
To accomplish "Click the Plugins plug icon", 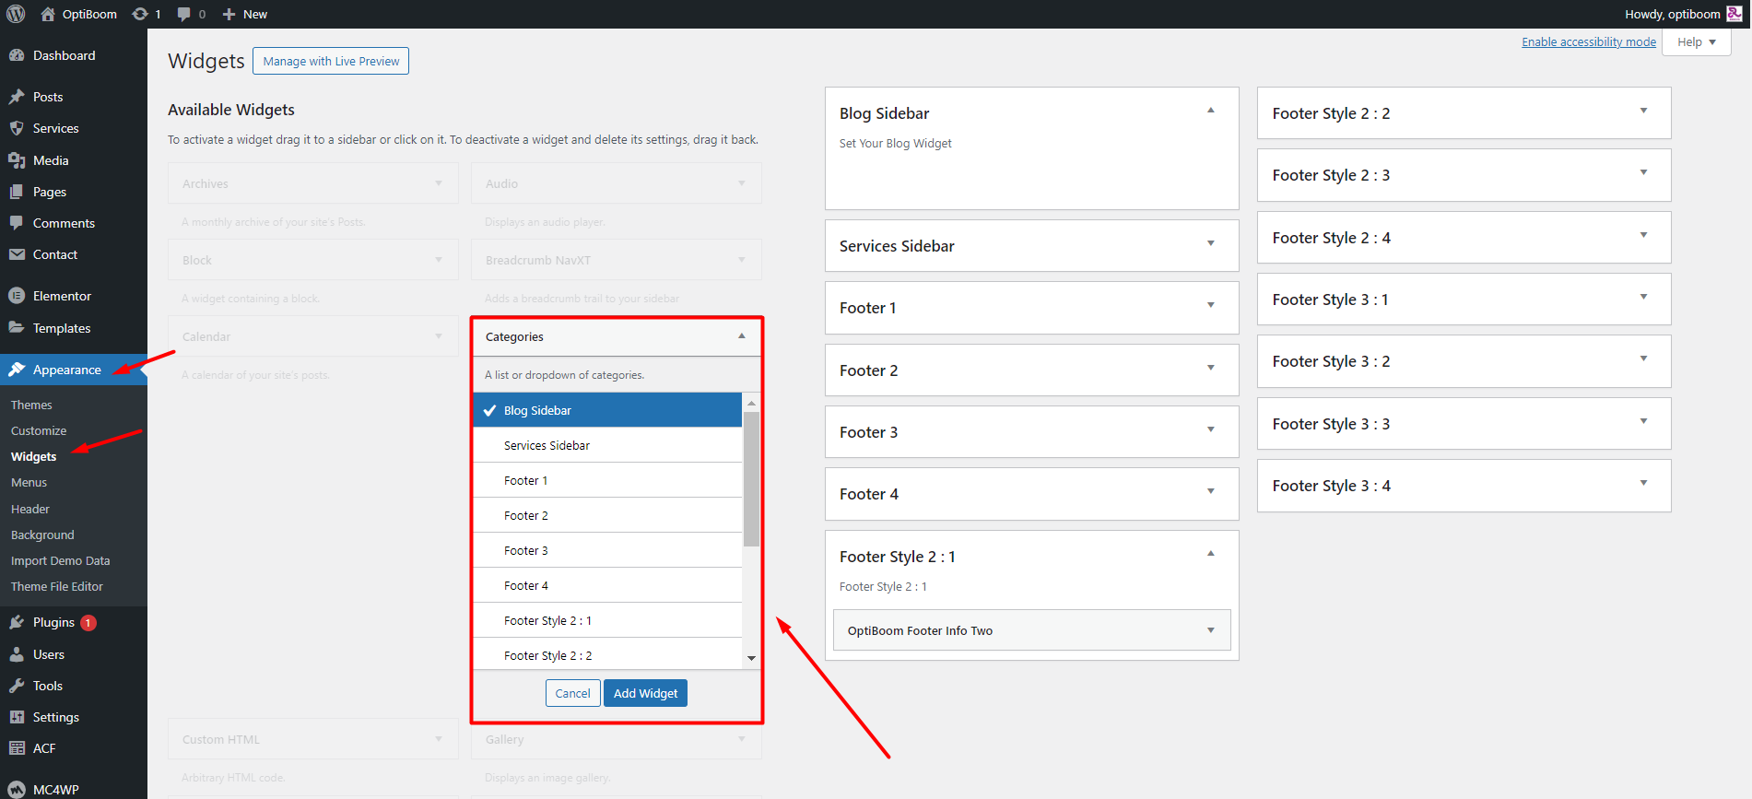I will [17, 622].
